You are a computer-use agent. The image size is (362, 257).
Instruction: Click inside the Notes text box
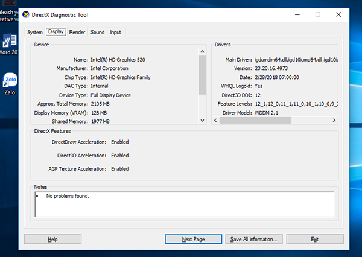(x=184, y=204)
